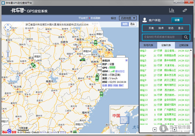Viewport: 195px width, 136px height.
Task: Click the 基站定位 link in popup
Action: point(120,71)
